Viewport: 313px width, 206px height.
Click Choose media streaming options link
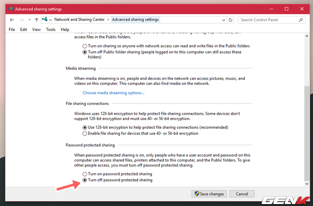[113, 93]
